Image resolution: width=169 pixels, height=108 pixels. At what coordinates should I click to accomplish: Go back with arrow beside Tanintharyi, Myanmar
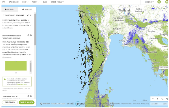coord(3,15)
